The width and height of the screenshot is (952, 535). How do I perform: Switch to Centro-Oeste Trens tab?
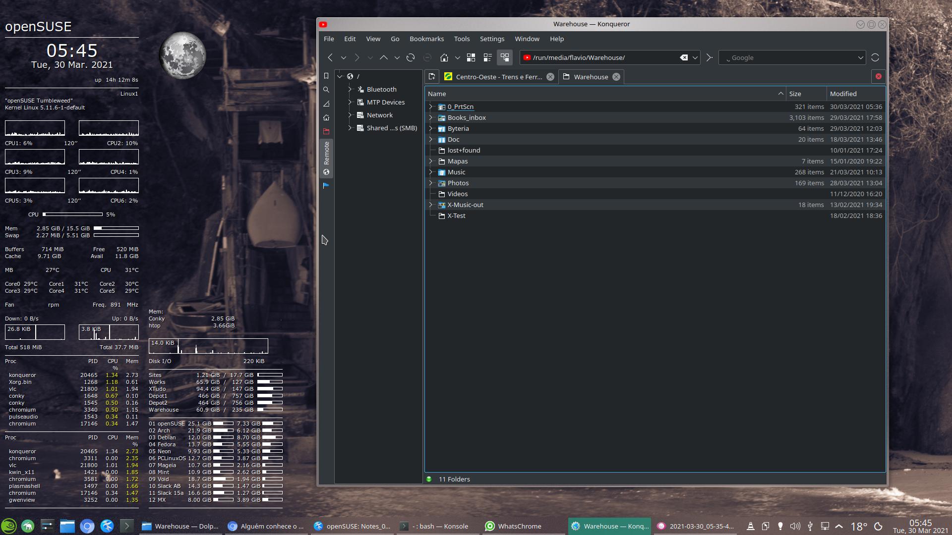498,77
